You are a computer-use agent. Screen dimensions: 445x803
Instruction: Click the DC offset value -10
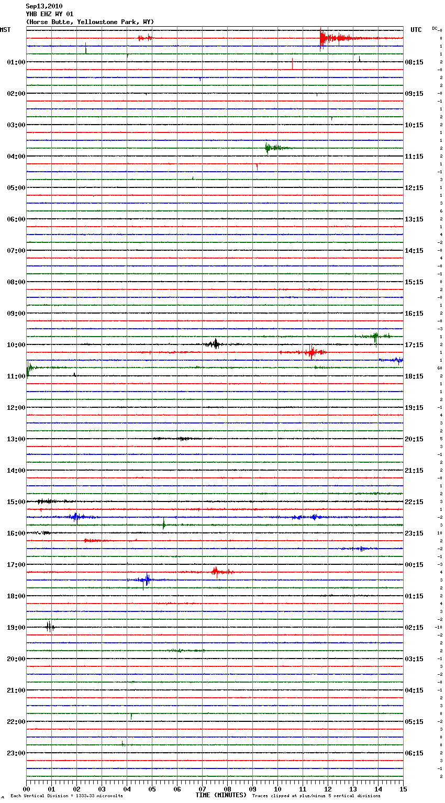coord(439,627)
